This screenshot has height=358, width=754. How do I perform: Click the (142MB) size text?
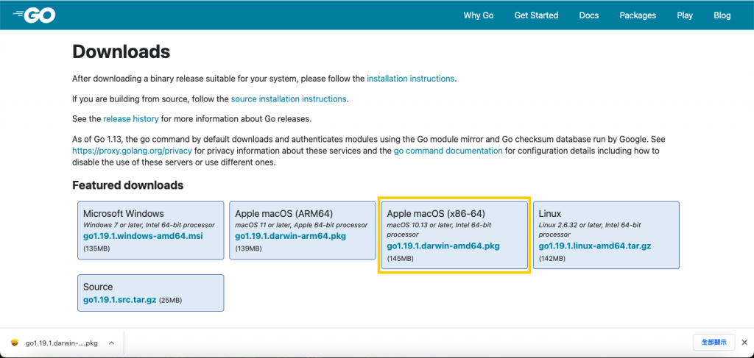tap(552, 259)
